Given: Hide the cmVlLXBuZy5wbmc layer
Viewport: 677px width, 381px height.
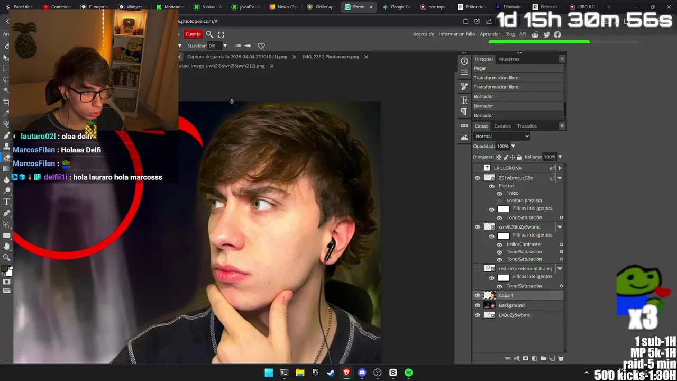Looking at the screenshot, I should pos(478,227).
